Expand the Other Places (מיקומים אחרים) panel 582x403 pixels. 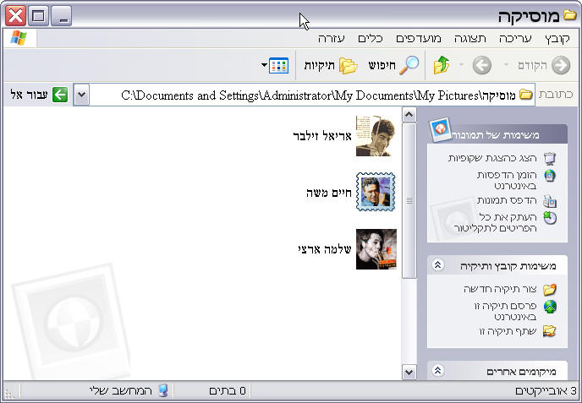point(438,372)
